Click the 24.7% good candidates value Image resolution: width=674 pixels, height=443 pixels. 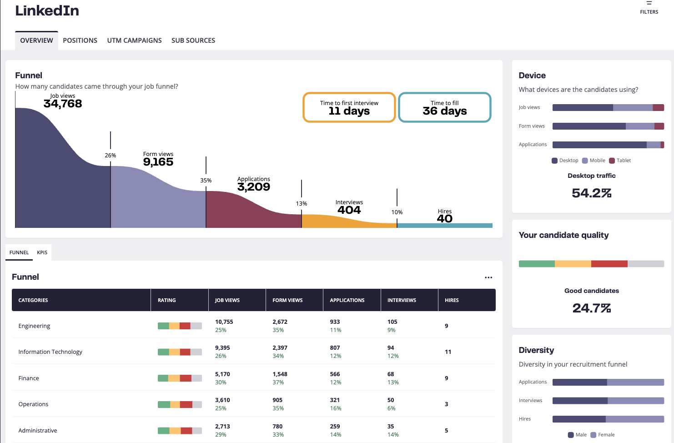click(x=592, y=308)
